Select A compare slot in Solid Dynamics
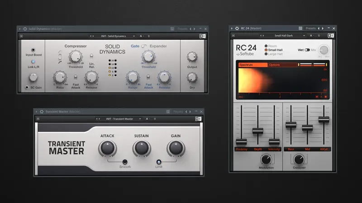362x203 pixels. pos(141,36)
